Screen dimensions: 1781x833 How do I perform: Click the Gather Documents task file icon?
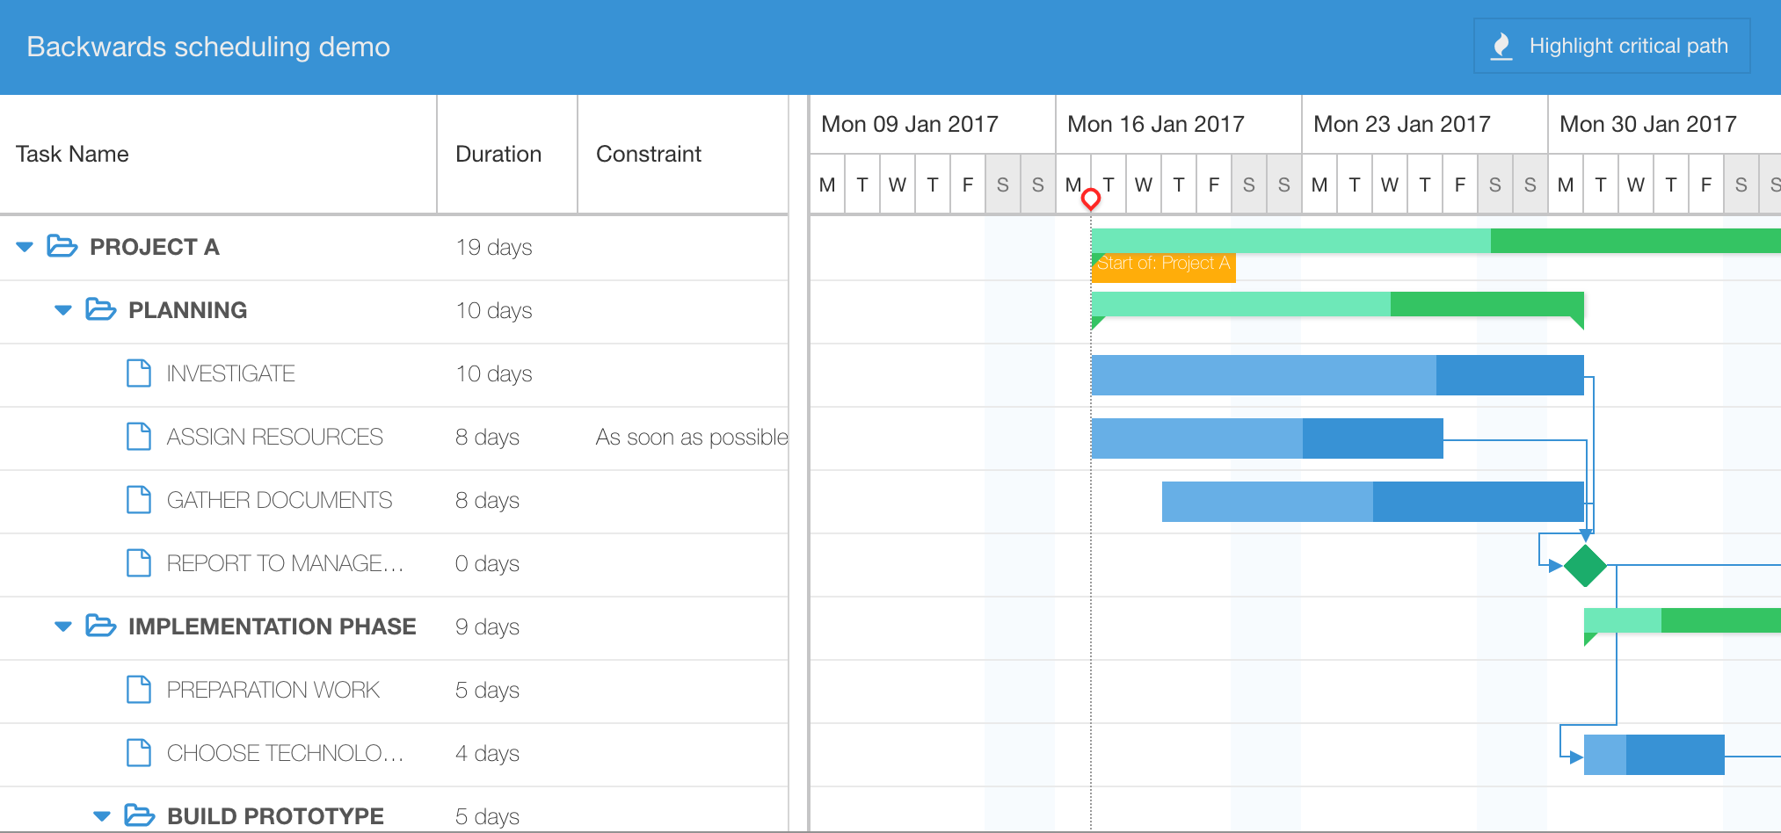point(139,500)
